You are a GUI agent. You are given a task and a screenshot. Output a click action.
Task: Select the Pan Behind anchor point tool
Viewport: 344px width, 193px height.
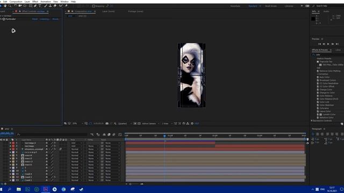pyautogui.click(x=25, y=6)
